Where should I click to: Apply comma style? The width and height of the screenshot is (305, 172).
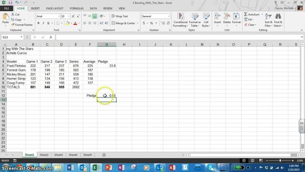click(156, 23)
